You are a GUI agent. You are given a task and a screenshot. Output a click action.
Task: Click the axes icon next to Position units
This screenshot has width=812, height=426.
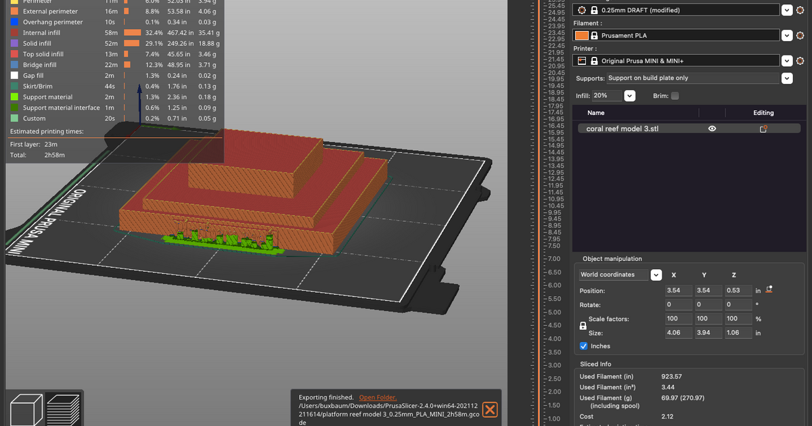(x=769, y=288)
